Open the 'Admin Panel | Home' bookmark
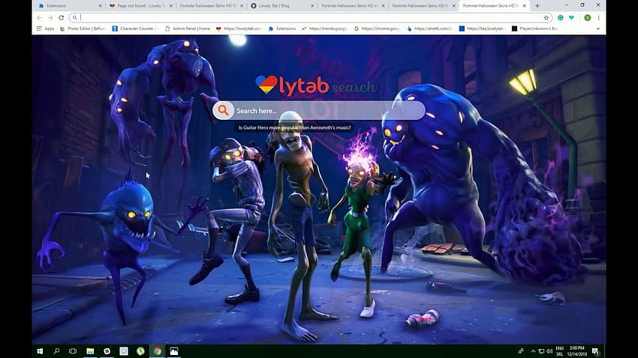Viewport: 638px width, 358px height. pos(188,28)
